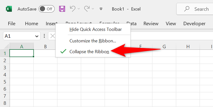Screen dimensions: 213x107
Task: Open the View tab
Action: pyautogui.click(x=171, y=23)
